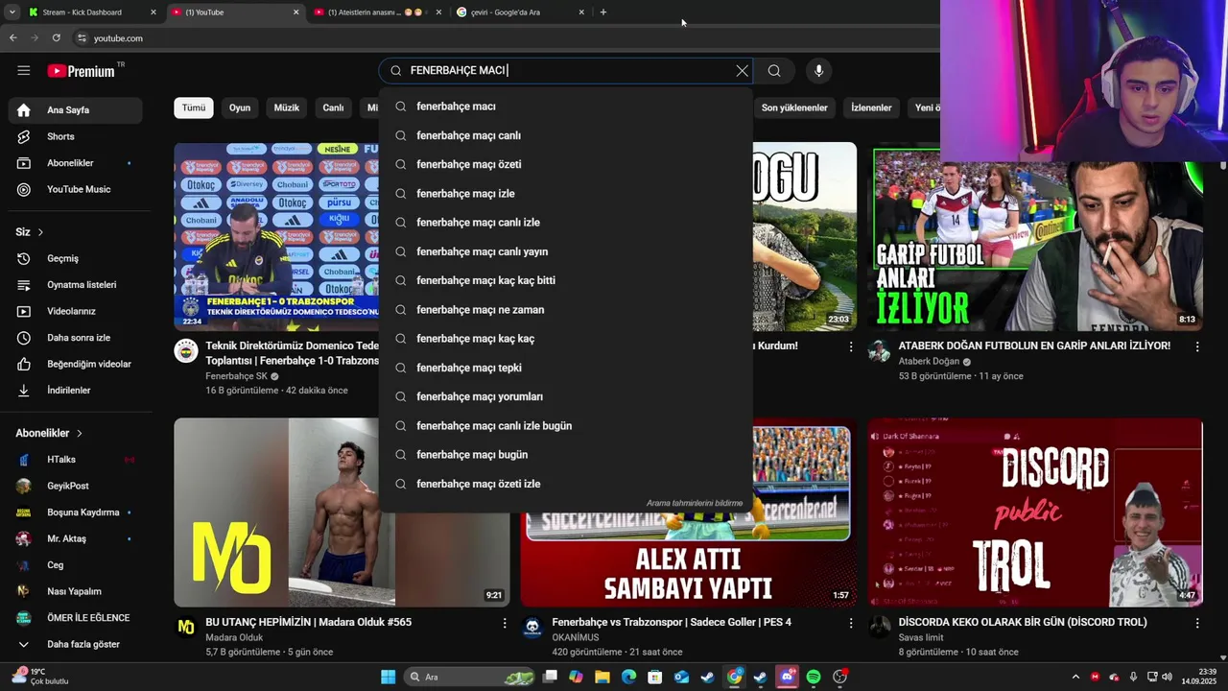The width and height of the screenshot is (1228, 691).
Task: Open YouTube Music in the sidebar
Action: 76,189
